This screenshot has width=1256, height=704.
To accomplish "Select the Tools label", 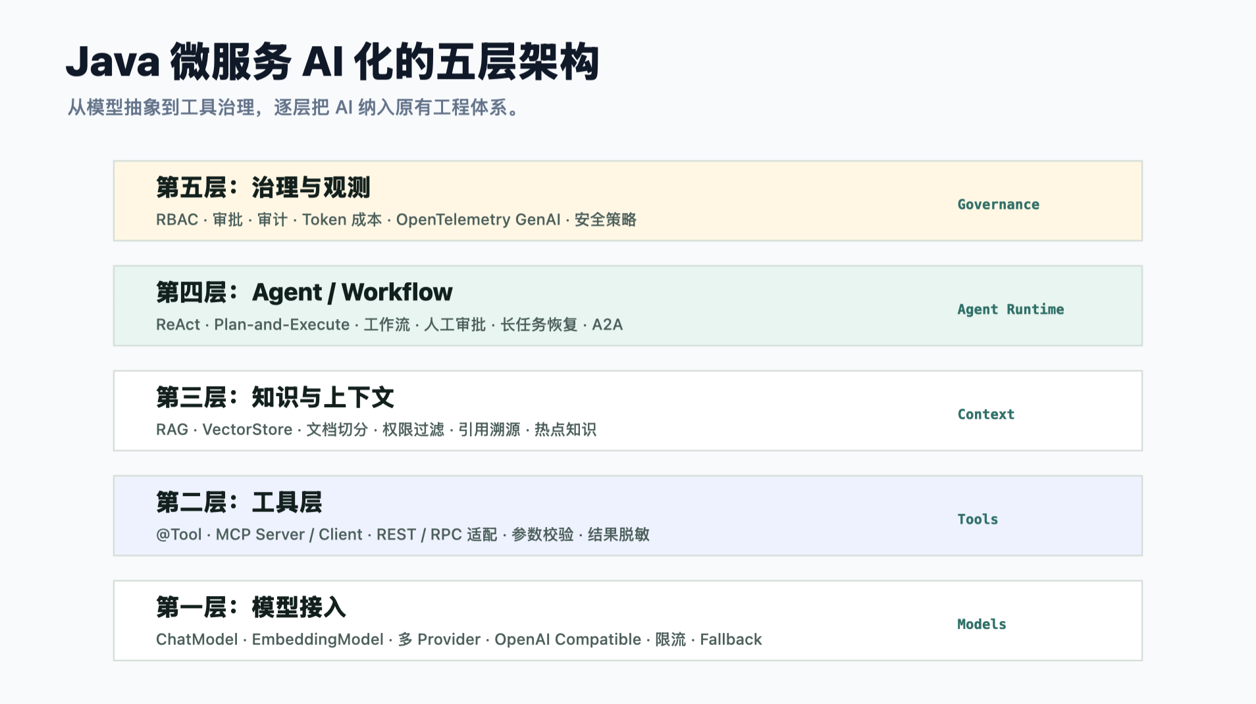I will click(x=978, y=519).
